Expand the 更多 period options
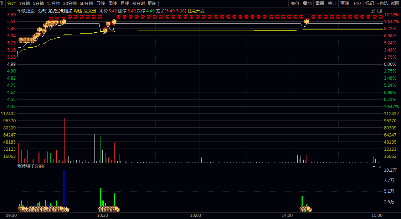 pos(153,3)
